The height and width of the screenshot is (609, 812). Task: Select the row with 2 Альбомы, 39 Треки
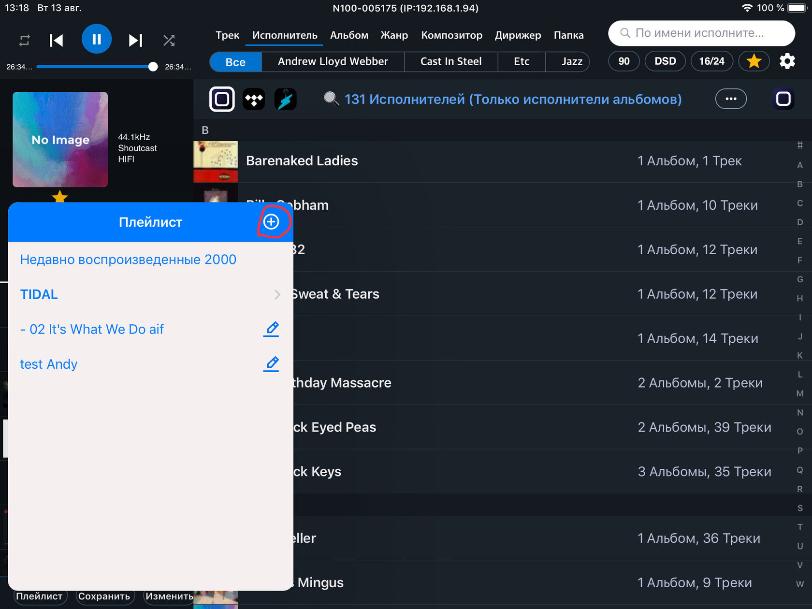click(x=541, y=427)
